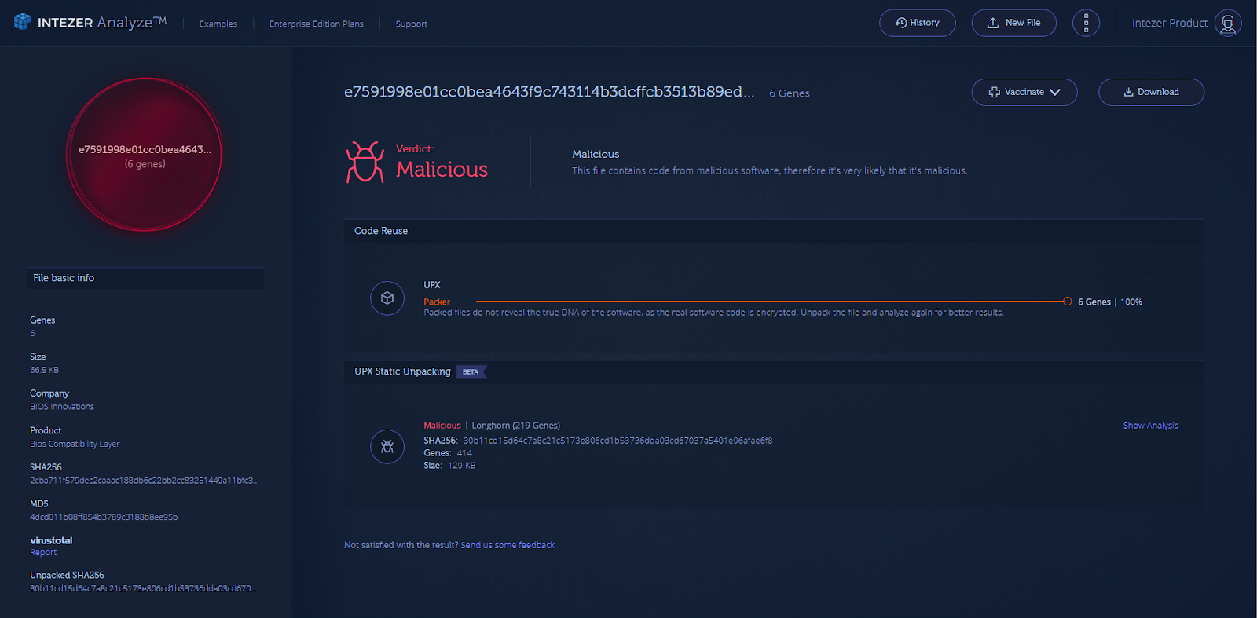Click the red gene circle with file hash
1257x618 pixels.
click(145, 155)
